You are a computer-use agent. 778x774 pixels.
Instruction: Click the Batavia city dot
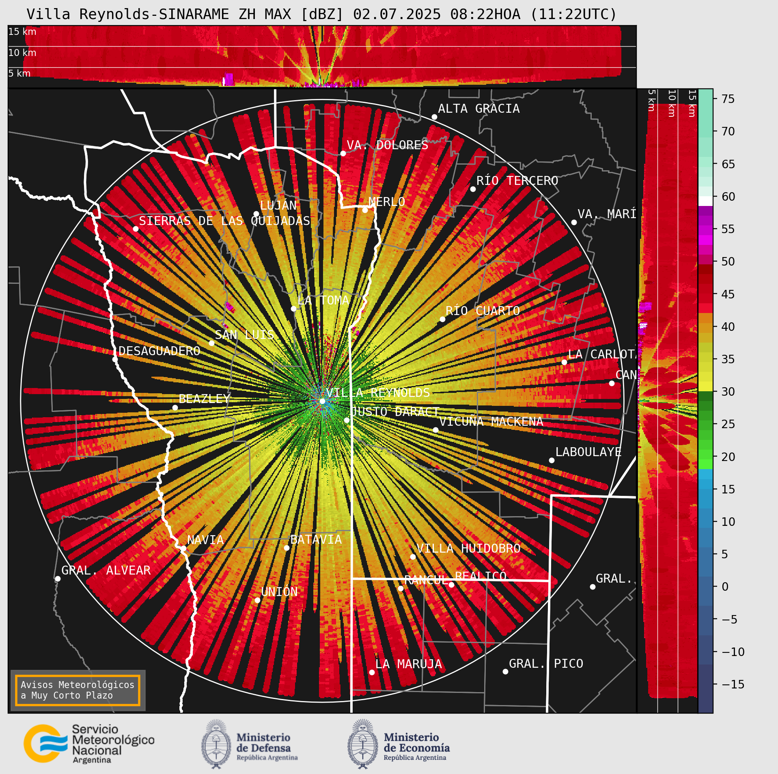coord(287,548)
